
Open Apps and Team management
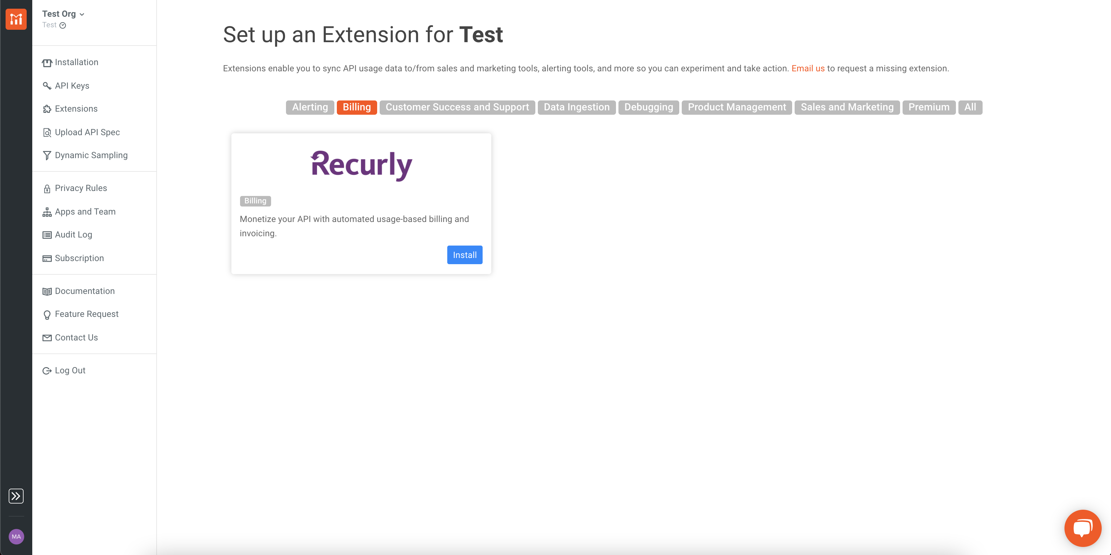coord(85,211)
